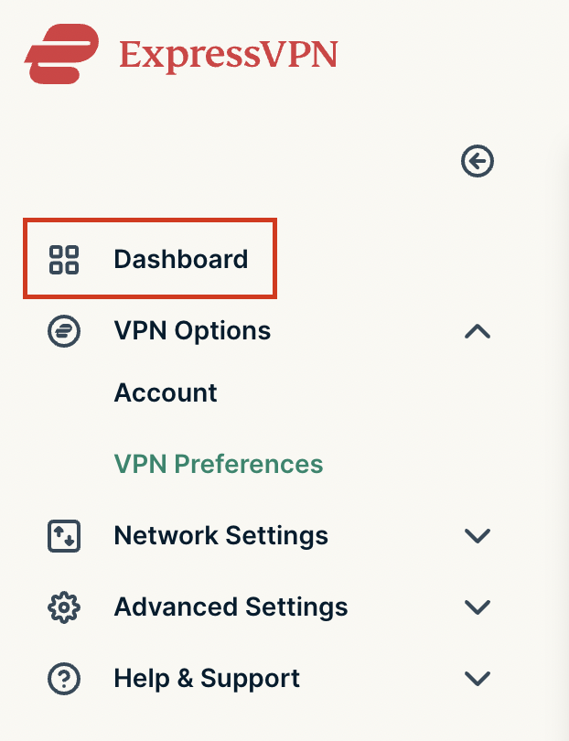Go to the VPN Preferences page
This screenshot has height=741, width=569.
219,464
